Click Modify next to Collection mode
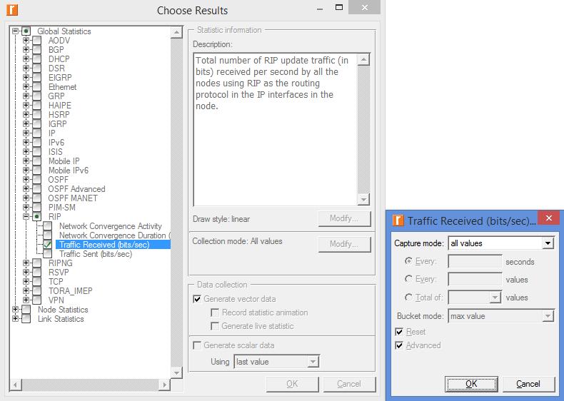 coord(344,244)
